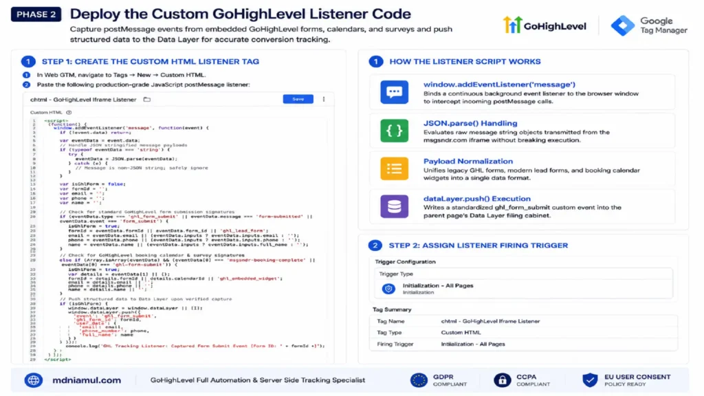The image size is (704, 396).
Task: Click the yellow list Payload Normalization icon
Action: (394, 169)
